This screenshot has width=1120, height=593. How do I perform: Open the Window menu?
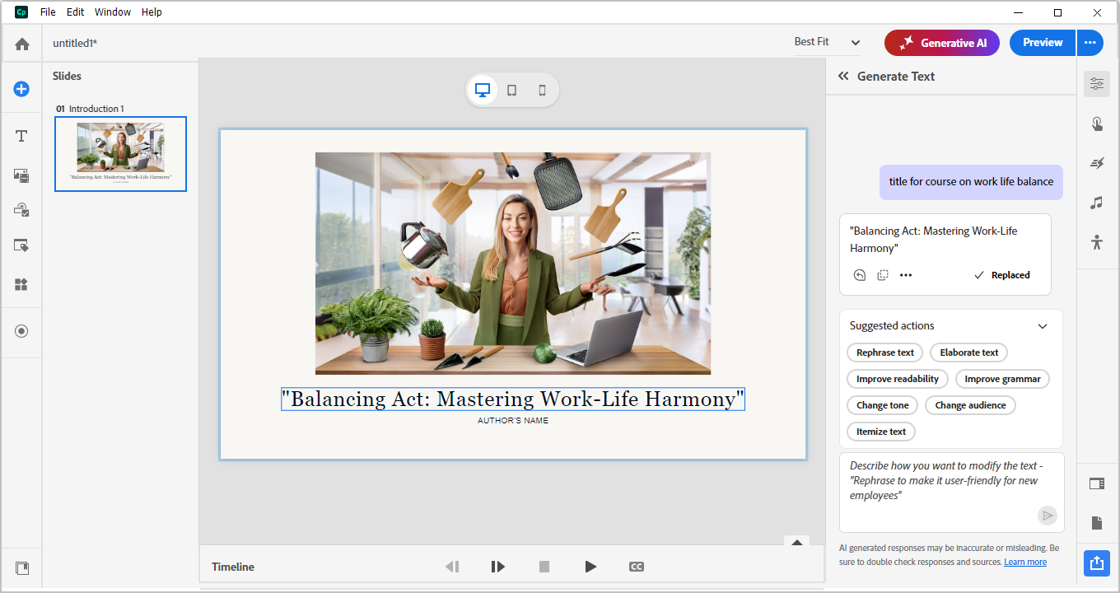click(x=113, y=12)
